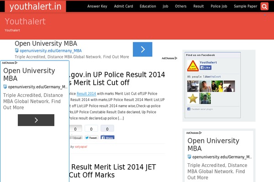Click shield icon beside left ad URL
Viewport: 274px width, 182px height.
pos(5,86)
